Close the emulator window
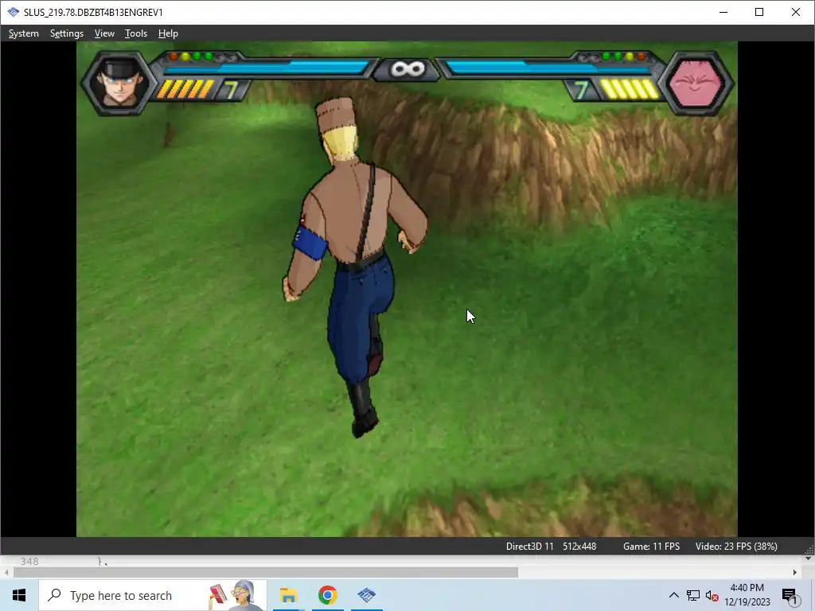This screenshot has width=815, height=611. click(x=796, y=12)
